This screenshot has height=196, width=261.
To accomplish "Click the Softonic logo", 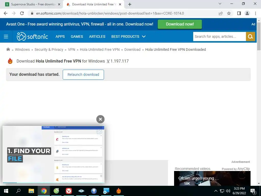I will point(32,36).
